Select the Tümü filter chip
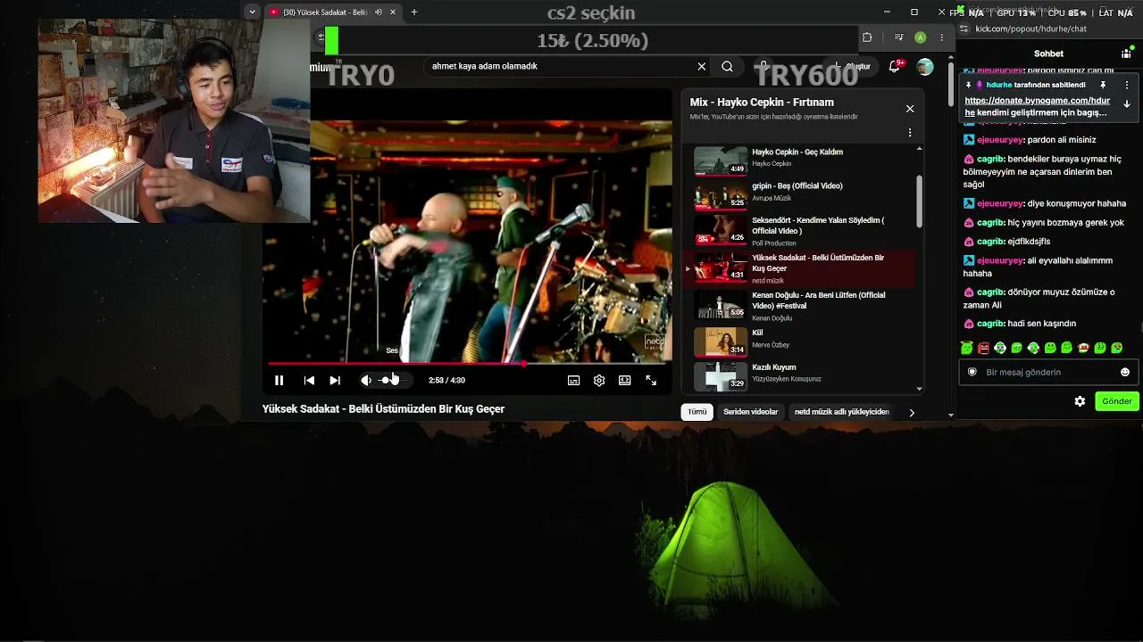 coord(697,412)
